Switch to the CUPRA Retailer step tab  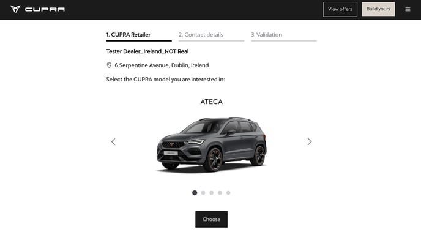(139, 36)
